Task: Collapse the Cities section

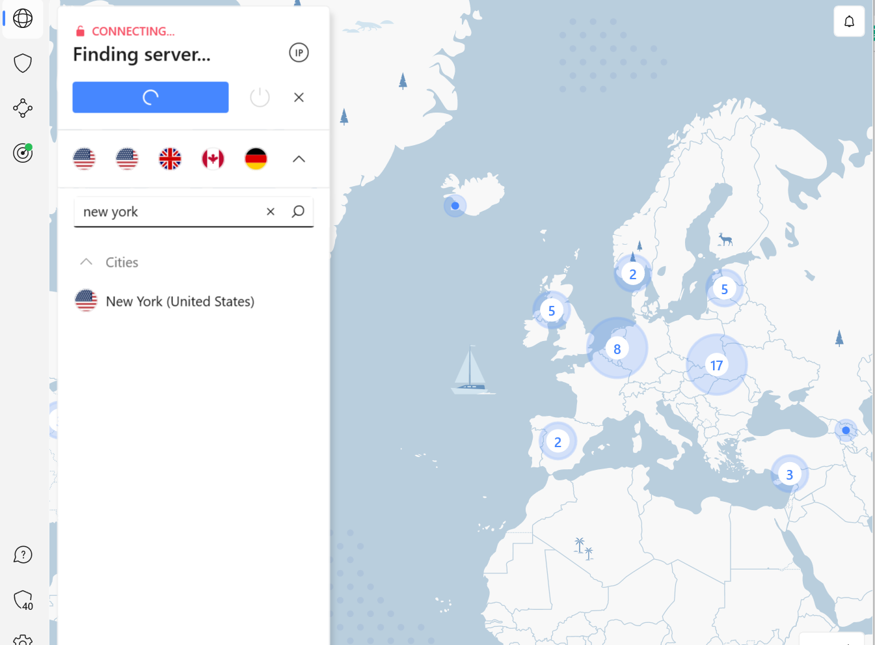Action: [86, 262]
